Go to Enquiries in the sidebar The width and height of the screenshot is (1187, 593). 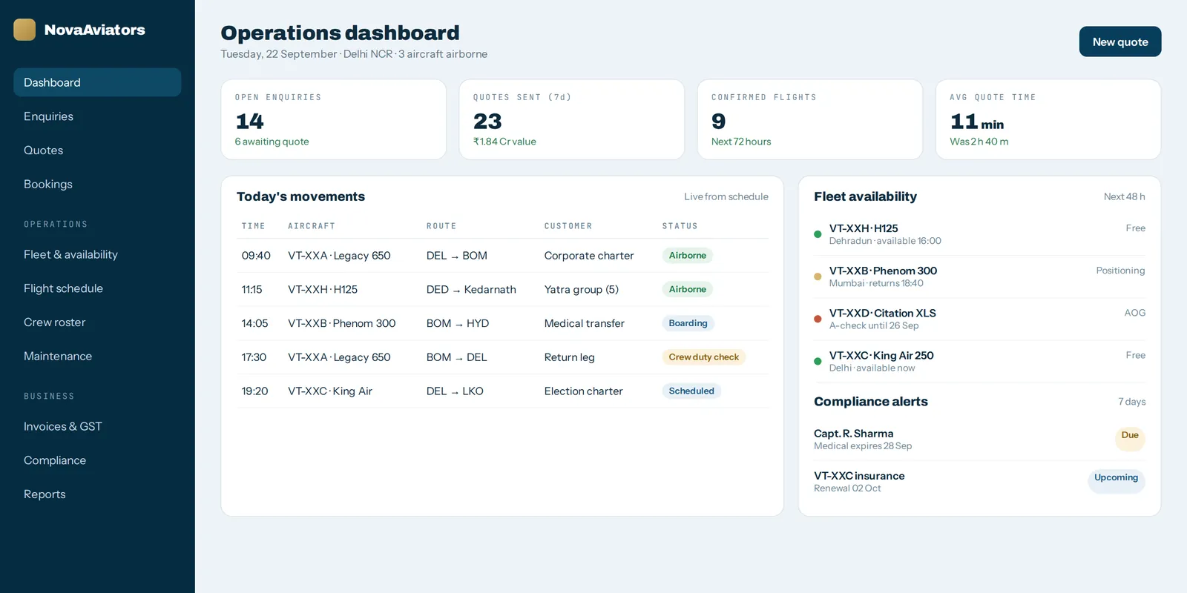[x=97, y=116]
